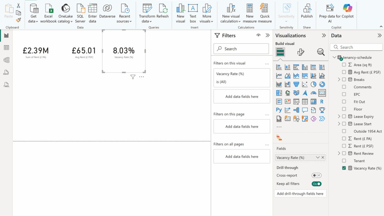Check the Area (sq ft) field
Image resolution: width=384 pixels, height=216 pixels.
[x=344, y=65]
